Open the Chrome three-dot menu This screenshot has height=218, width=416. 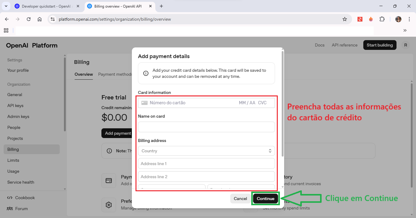[408, 19]
